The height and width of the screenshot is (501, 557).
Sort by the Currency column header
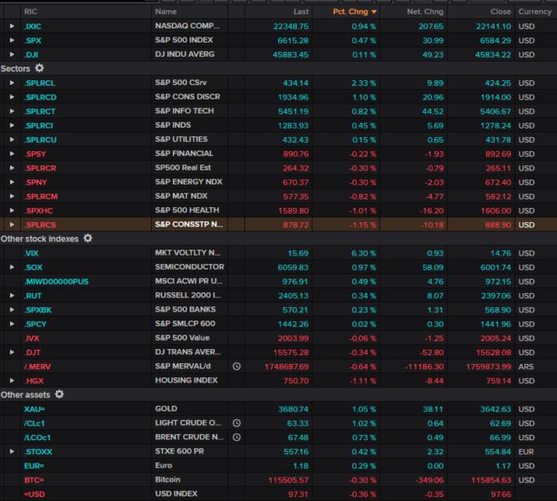pyautogui.click(x=534, y=12)
